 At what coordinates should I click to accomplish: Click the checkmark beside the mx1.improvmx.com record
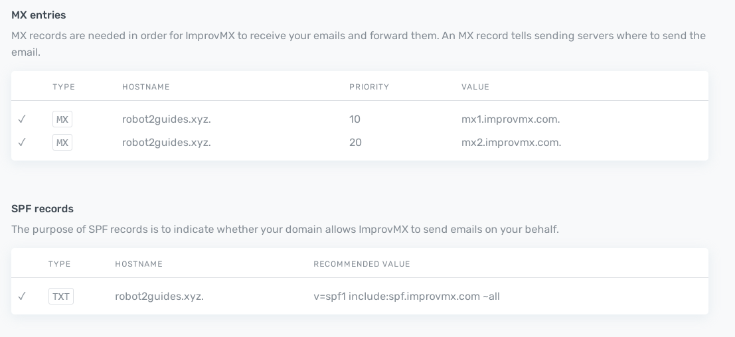[x=22, y=119]
